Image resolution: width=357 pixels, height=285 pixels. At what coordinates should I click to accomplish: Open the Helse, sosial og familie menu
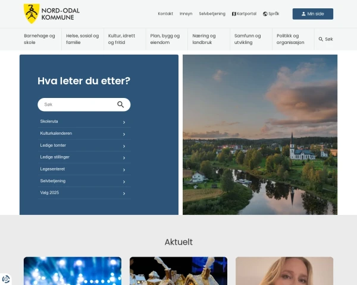tap(83, 39)
